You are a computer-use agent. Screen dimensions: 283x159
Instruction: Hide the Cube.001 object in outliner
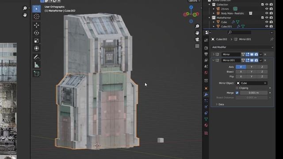click(267, 26)
